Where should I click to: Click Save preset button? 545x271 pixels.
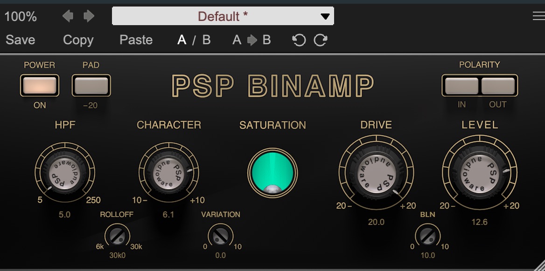click(x=21, y=40)
